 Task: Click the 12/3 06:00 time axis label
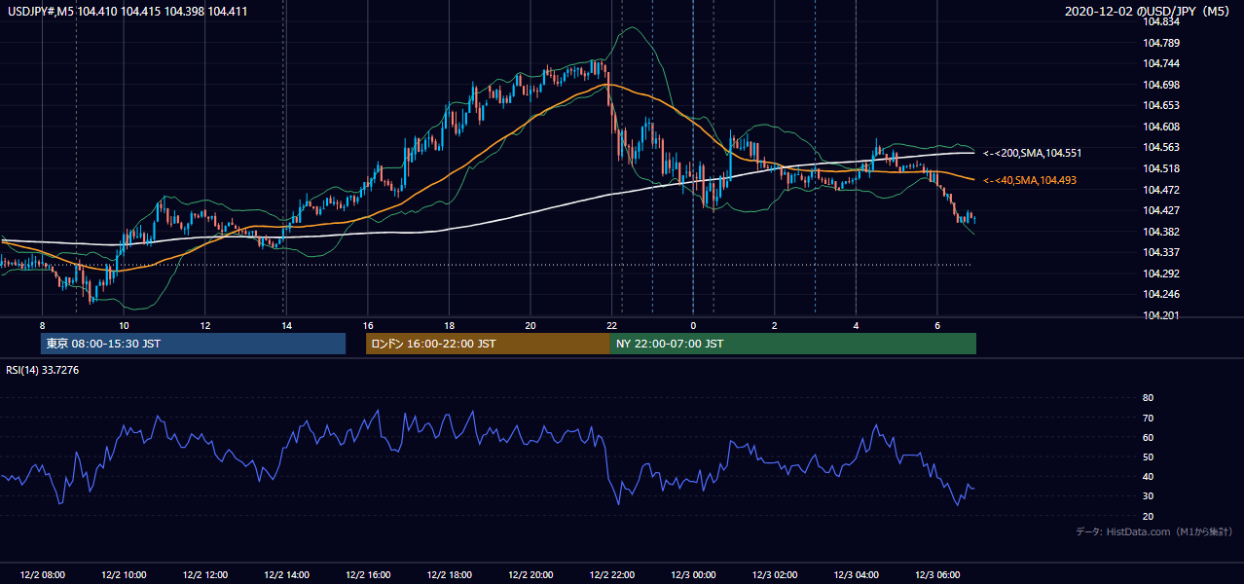click(x=937, y=575)
